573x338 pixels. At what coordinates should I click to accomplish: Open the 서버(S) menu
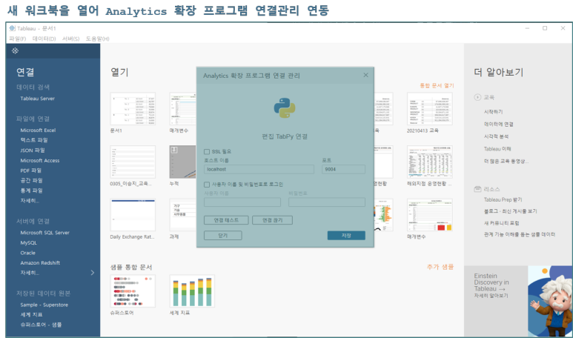pyautogui.click(x=70, y=39)
